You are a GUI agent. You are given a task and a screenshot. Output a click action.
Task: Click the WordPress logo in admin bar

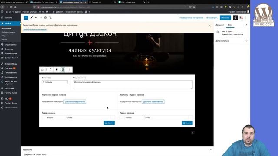(x=2, y=12)
